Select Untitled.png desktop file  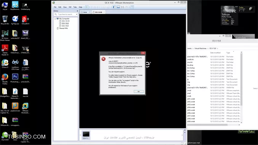25,6
